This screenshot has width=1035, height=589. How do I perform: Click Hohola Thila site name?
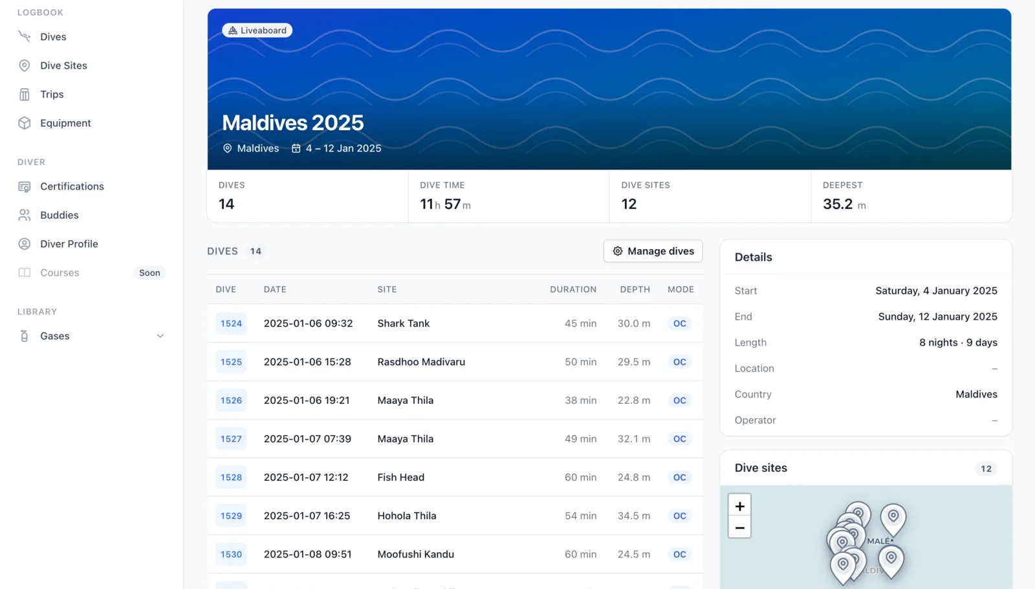pyautogui.click(x=407, y=516)
